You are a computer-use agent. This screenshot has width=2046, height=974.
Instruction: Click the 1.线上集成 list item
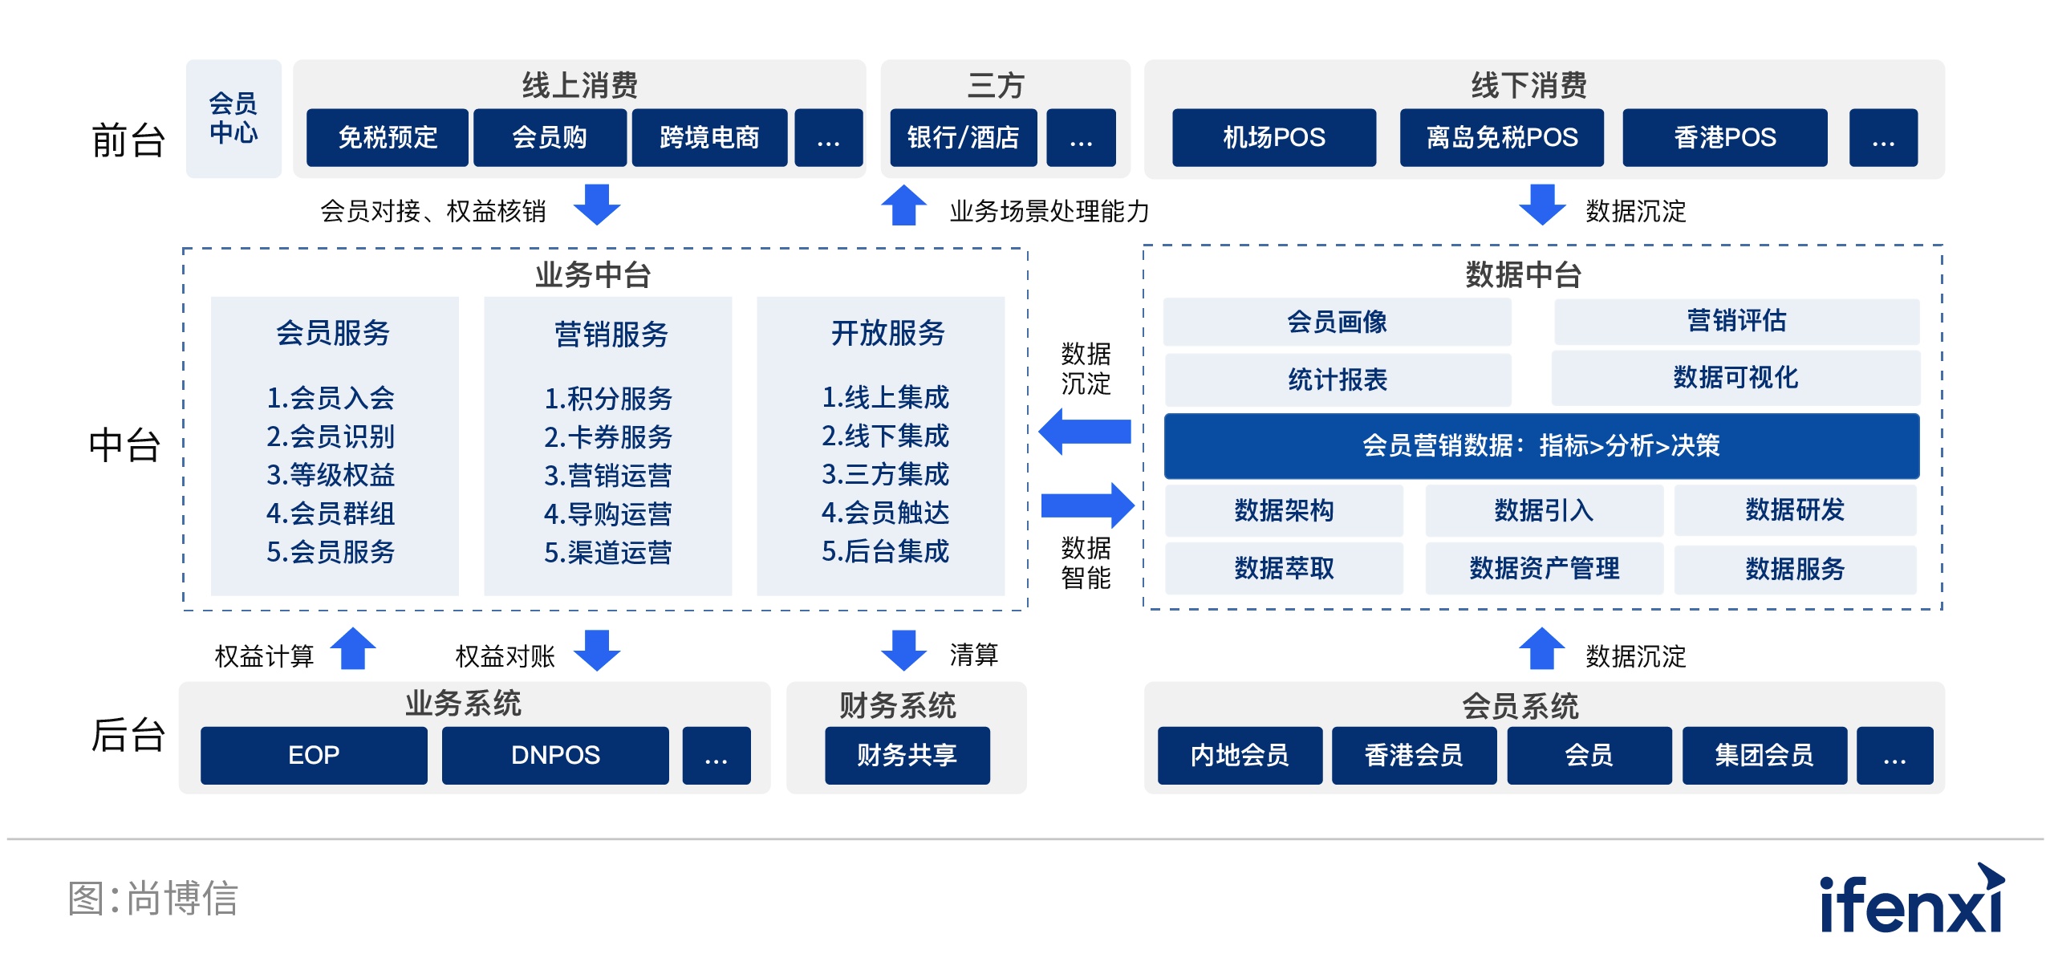point(885,396)
